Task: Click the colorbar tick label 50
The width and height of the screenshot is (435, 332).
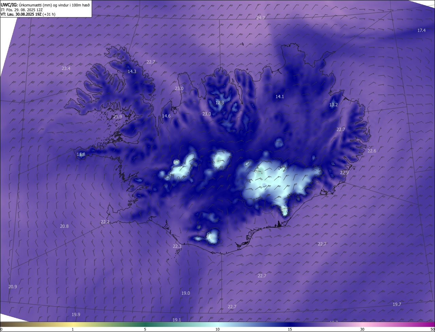Action: (x=433, y=329)
